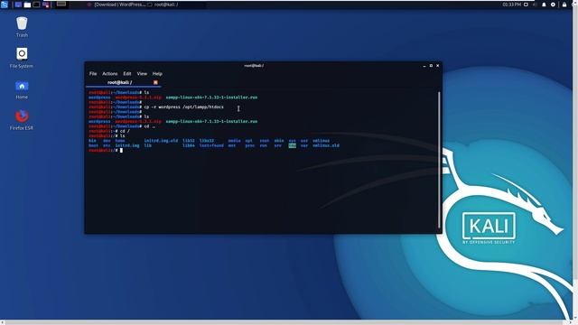Click the cp -r wordpress command text
578x325 pixels.
184,107
